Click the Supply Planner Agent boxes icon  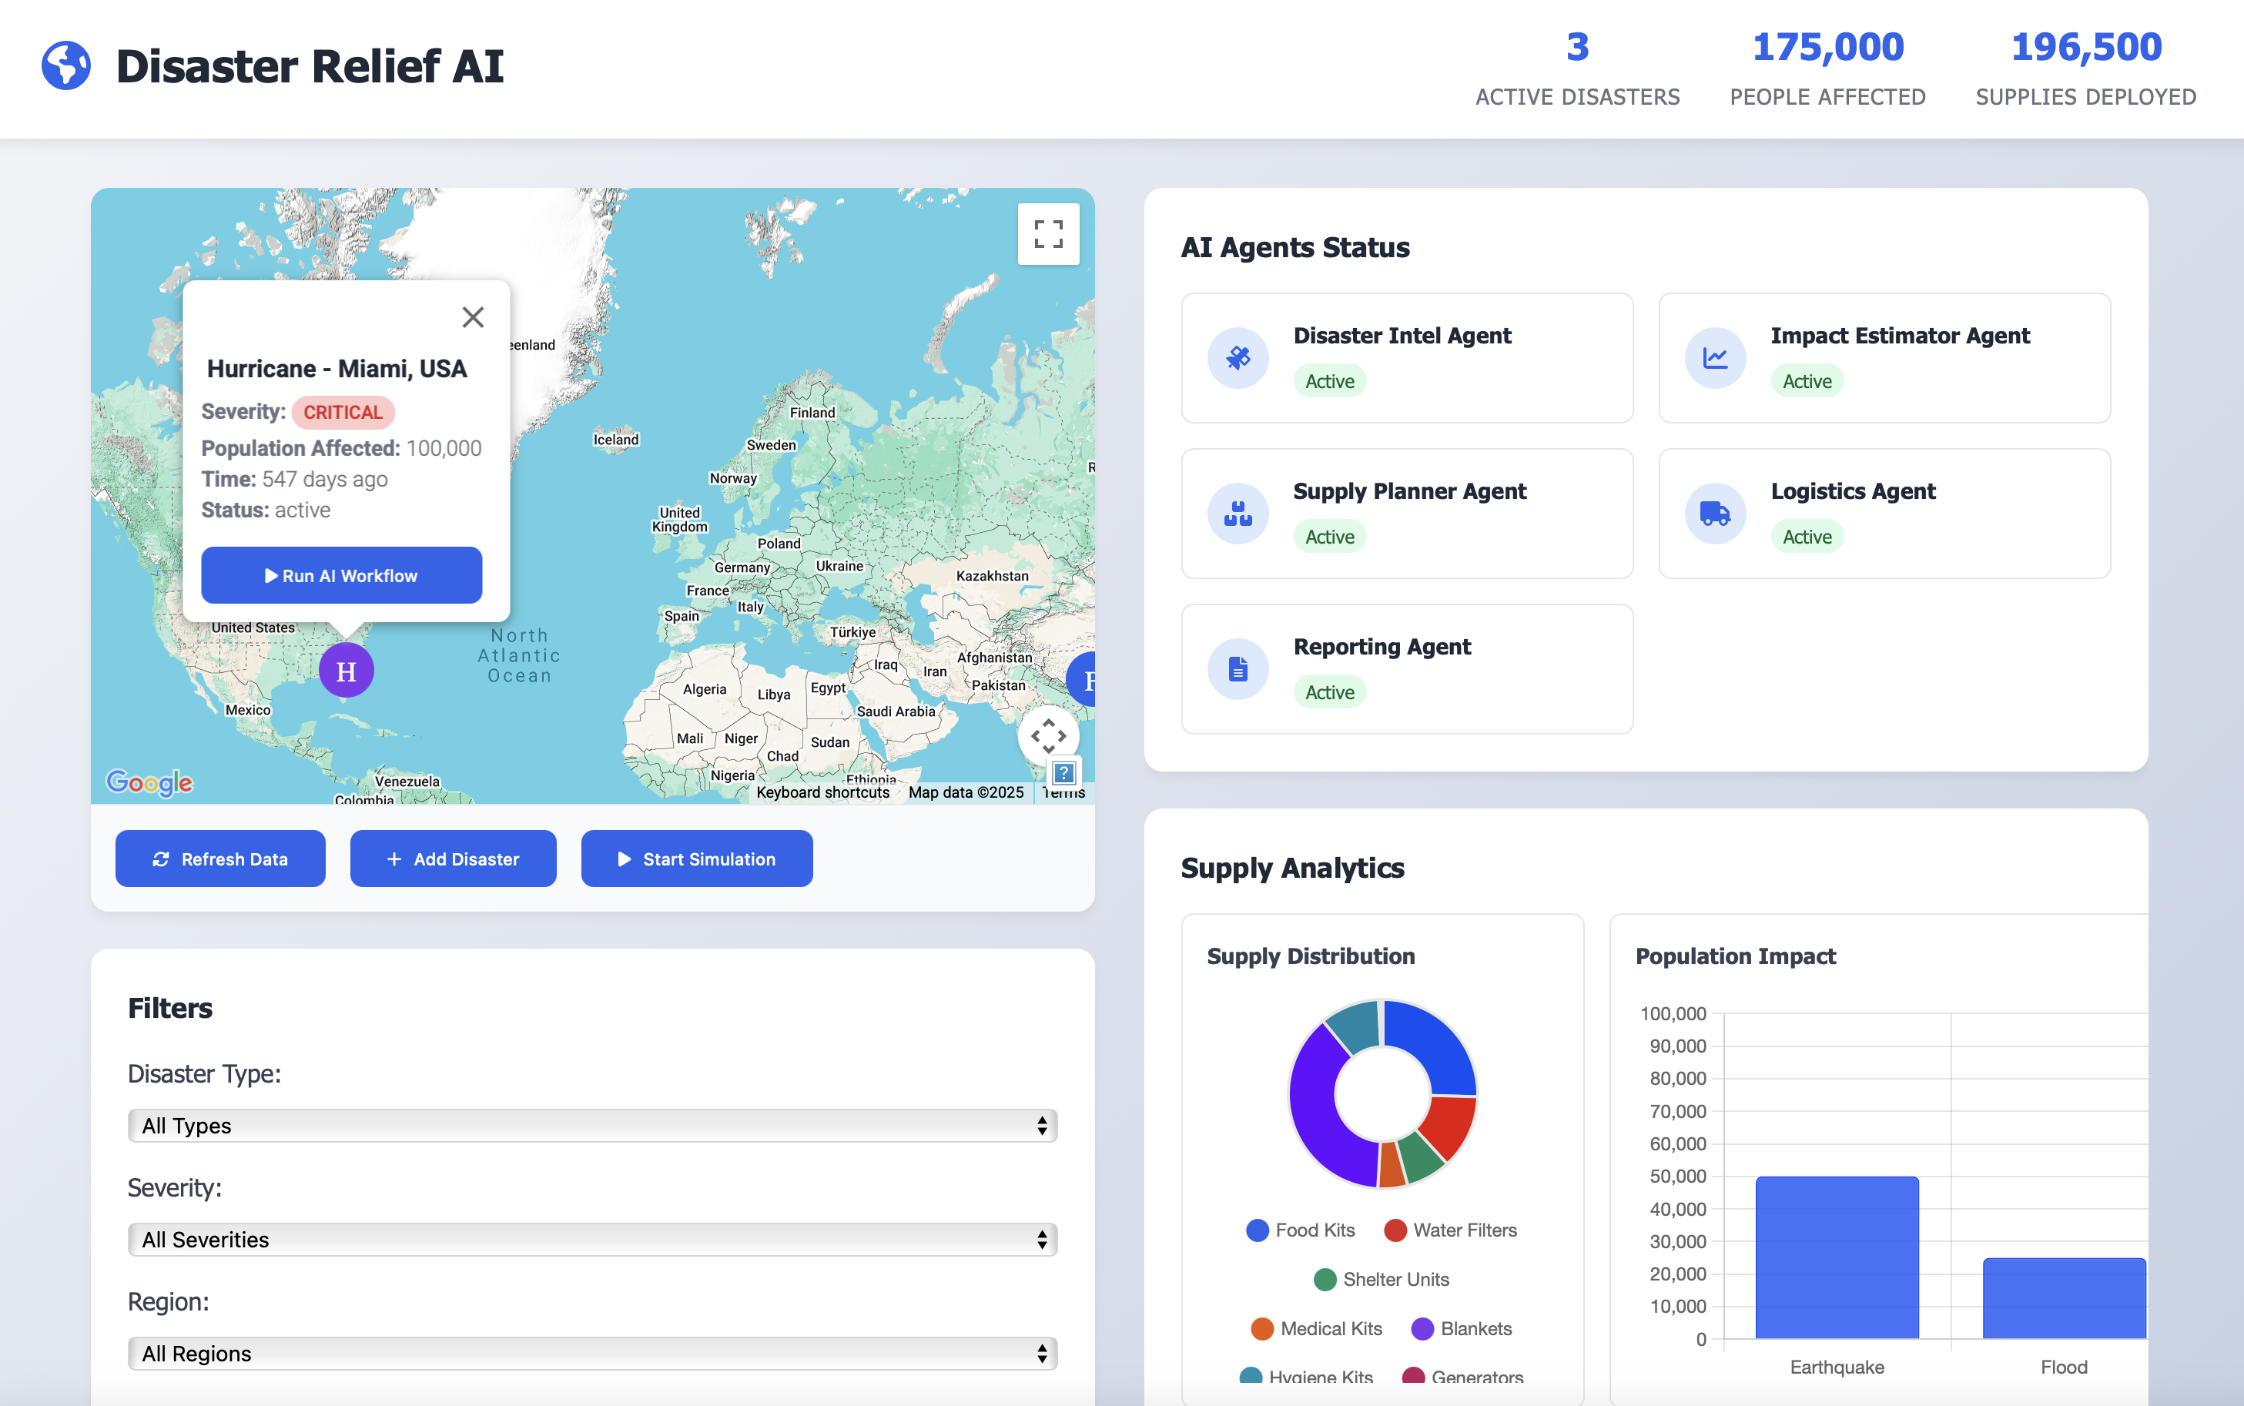(1238, 514)
